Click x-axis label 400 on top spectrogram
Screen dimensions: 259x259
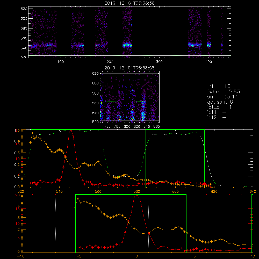tap(208, 62)
